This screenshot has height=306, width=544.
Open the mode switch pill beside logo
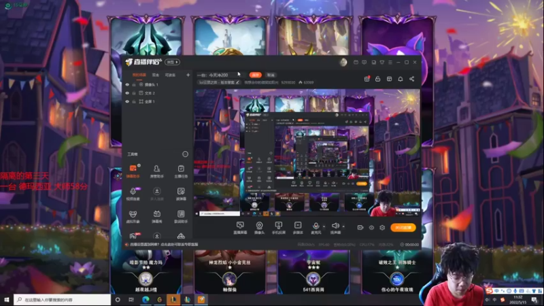(172, 62)
